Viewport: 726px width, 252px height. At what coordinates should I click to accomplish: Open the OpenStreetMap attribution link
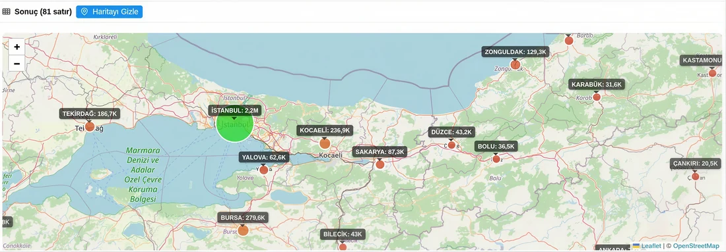coord(696,246)
